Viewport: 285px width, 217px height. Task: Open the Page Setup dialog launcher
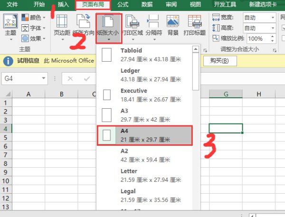(x=205, y=50)
